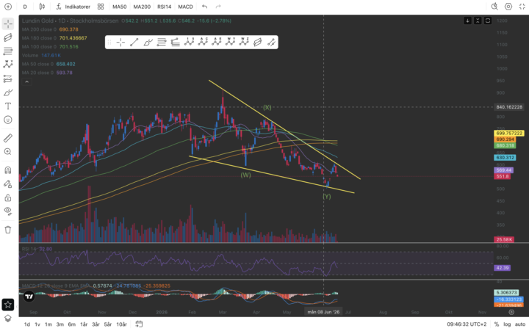Pick the parallel channel in floating toolbar
Screen dimensions: 529x331
[x=257, y=42]
